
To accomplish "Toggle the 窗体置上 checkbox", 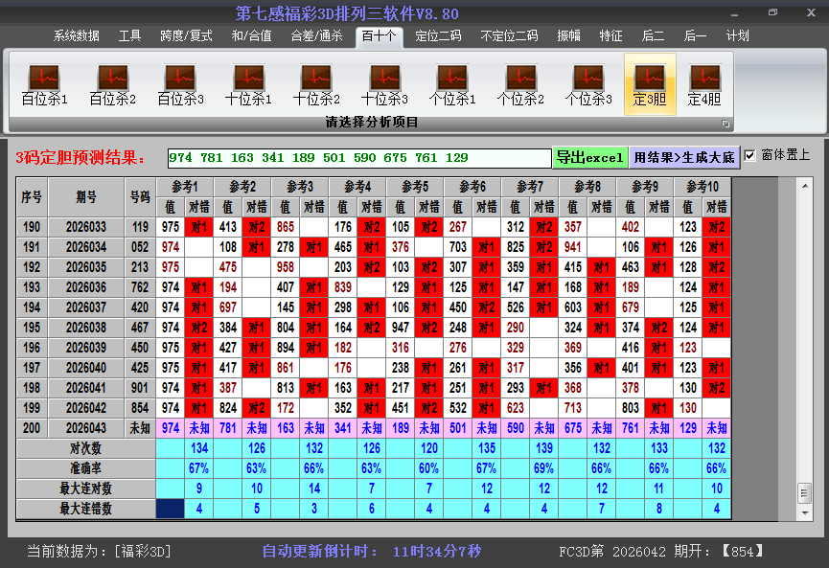I will (x=749, y=156).
